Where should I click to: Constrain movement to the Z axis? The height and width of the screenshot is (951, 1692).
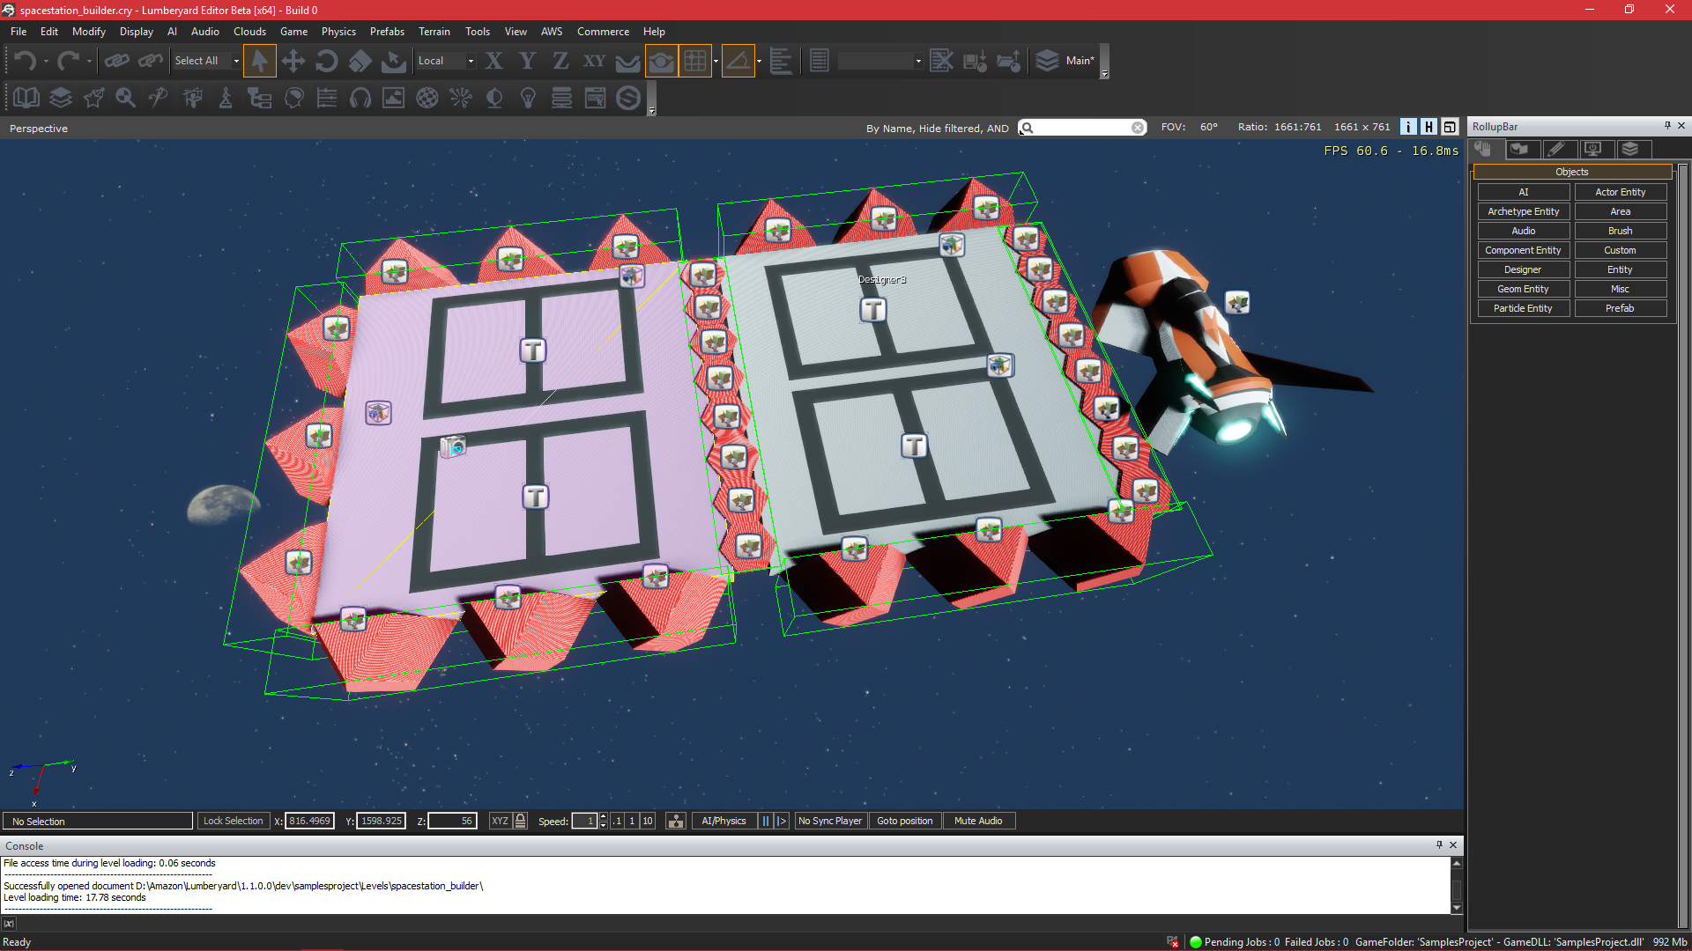click(560, 61)
